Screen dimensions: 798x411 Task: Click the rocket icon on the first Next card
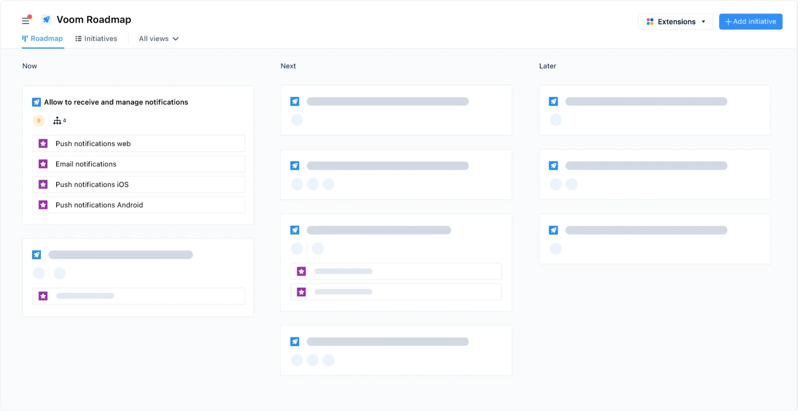click(295, 101)
